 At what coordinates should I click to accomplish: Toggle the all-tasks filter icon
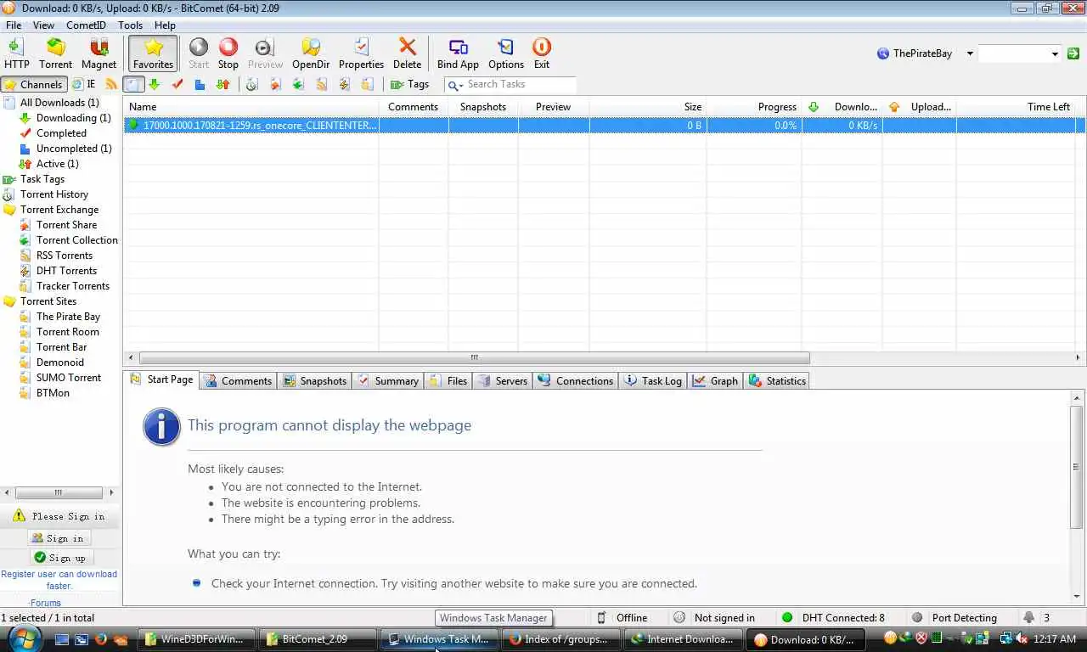tap(133, 84)
